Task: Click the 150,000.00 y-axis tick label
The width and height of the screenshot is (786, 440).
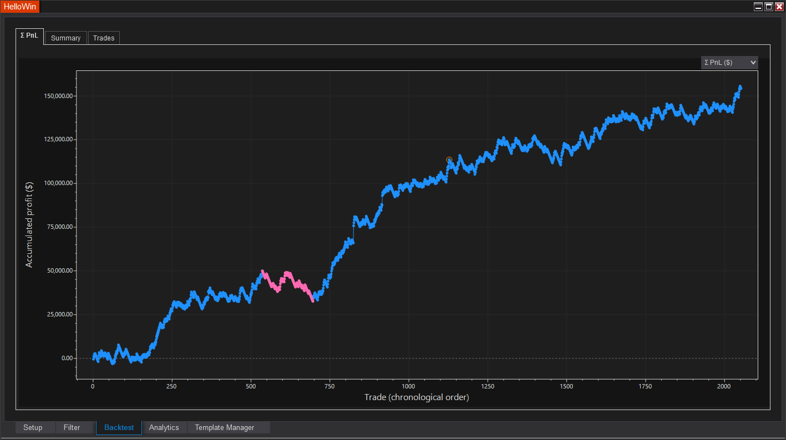Action: [x=58, y=96]
